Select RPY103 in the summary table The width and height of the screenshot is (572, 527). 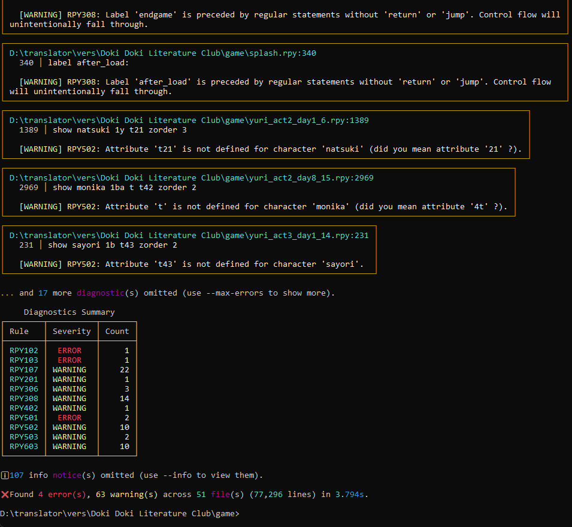[24, 360]
